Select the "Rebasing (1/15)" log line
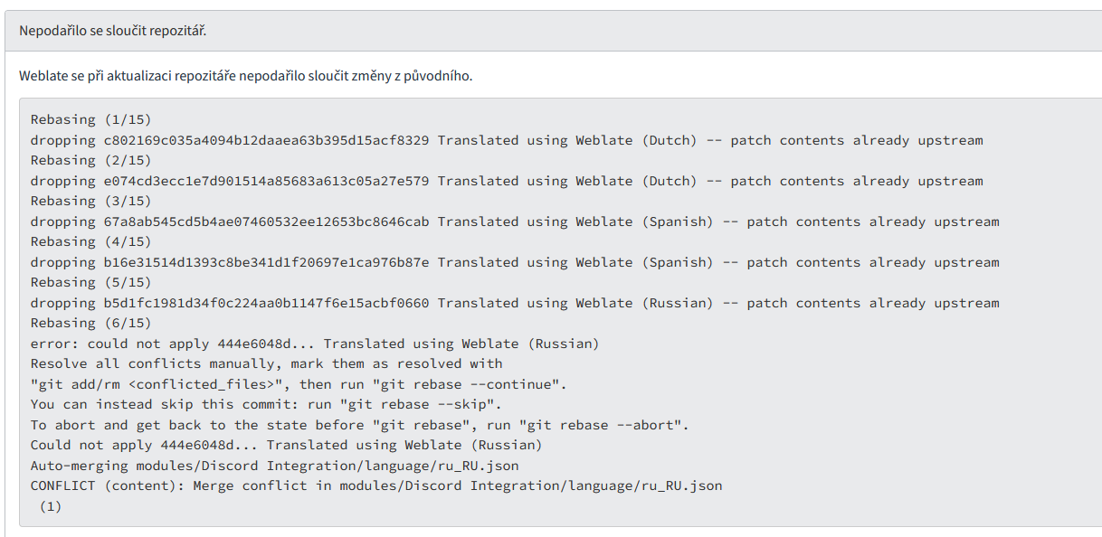The image size is (1102, 537). [90, 119]
